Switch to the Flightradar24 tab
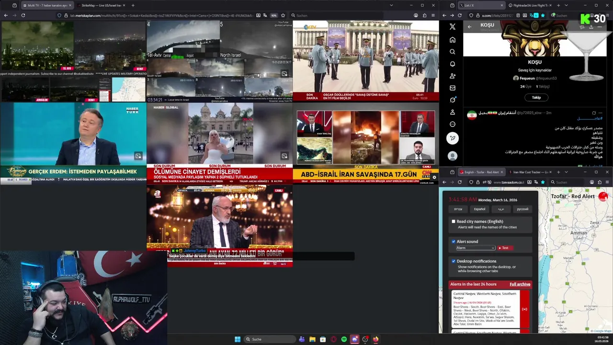The image size is (613, 345). pyautogui.click(x=530, y=5)
